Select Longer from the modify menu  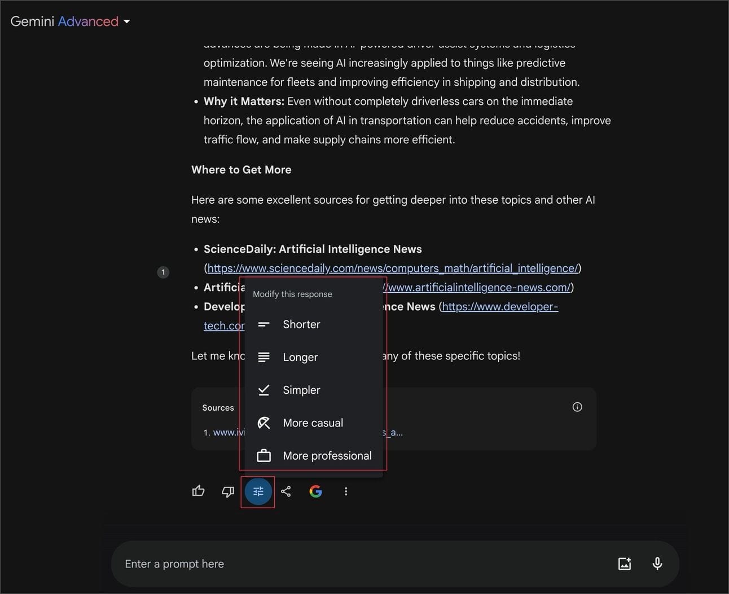[314, 357]
